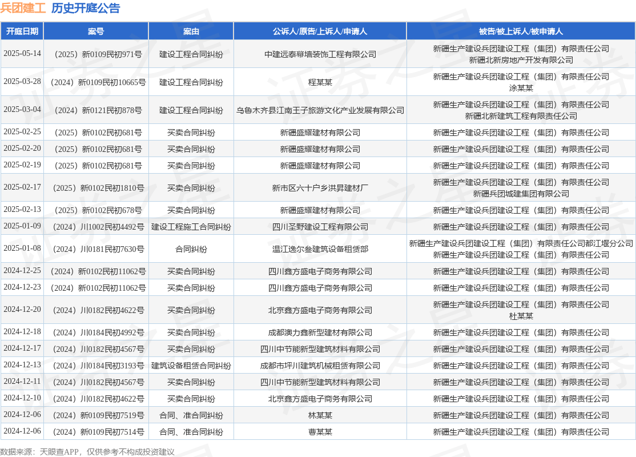Click the 历史开庭公告 heading
The image size is (636, 457).
[x=86, y=8]
